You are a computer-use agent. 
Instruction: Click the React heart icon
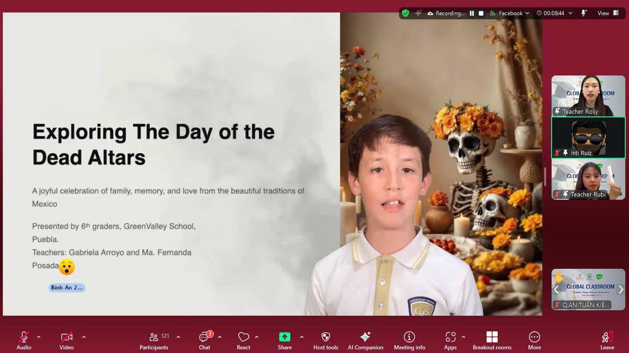pos(243,341)
